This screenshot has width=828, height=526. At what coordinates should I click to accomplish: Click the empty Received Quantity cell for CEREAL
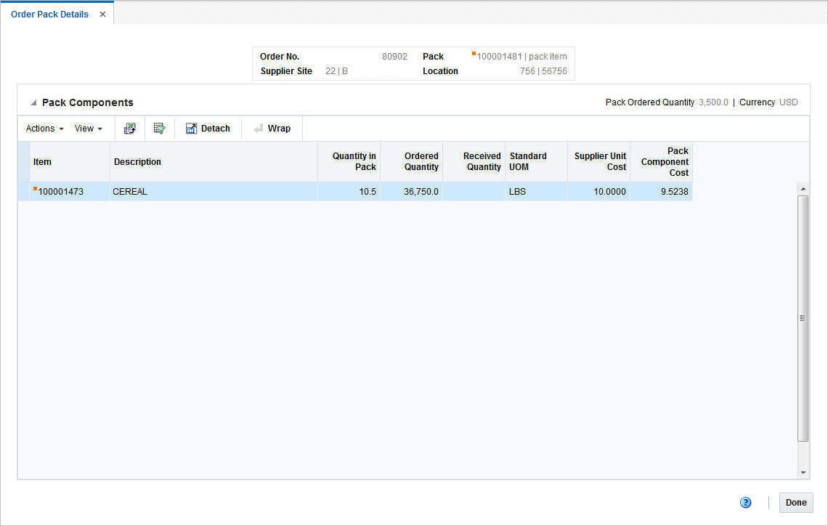(x=474, y=192)
